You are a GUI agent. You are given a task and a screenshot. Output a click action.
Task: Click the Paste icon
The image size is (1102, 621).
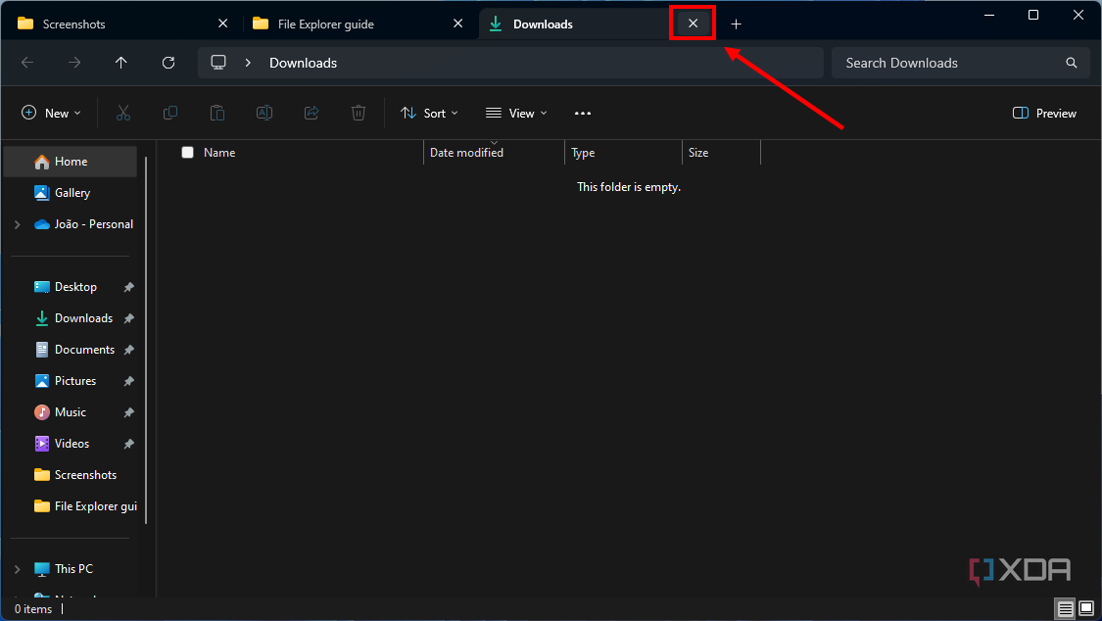(x=216, y=113)
